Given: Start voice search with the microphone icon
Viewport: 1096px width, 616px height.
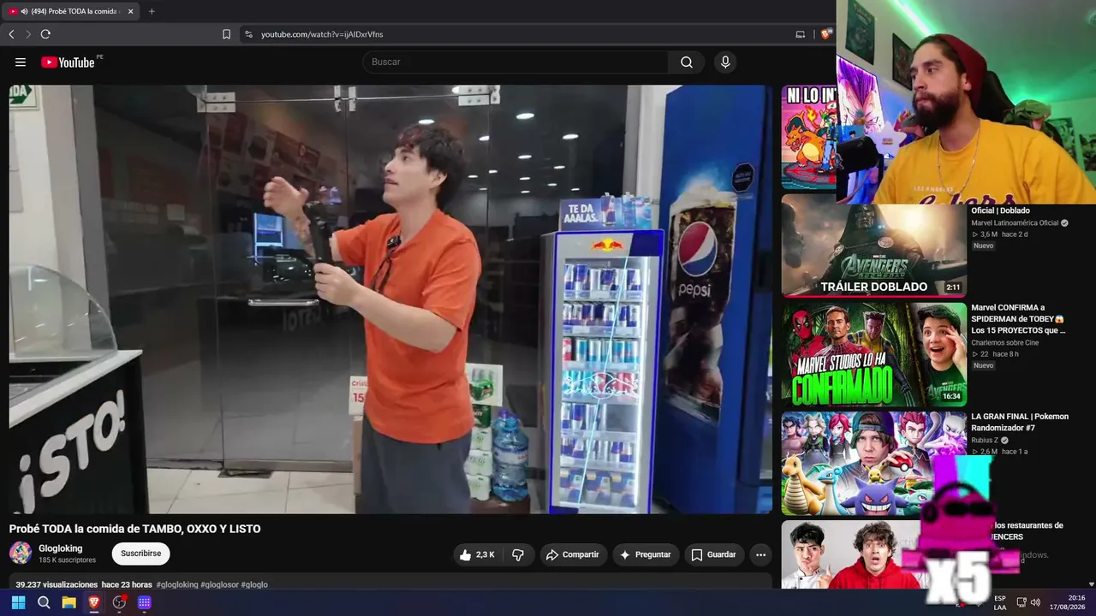Looking at the screenshot, I should tap(725, 62).
